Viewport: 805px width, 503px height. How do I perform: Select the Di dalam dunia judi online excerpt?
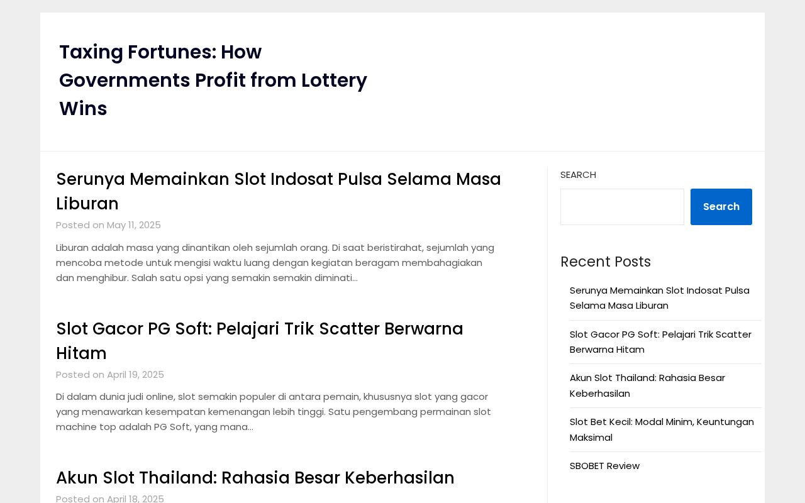point(274,412)
